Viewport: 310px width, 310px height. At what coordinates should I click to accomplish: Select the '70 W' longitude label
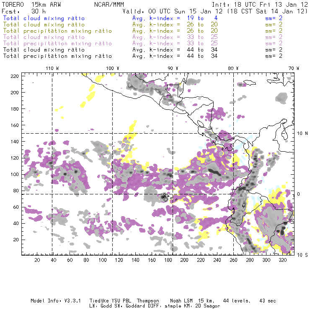[294, 68]
